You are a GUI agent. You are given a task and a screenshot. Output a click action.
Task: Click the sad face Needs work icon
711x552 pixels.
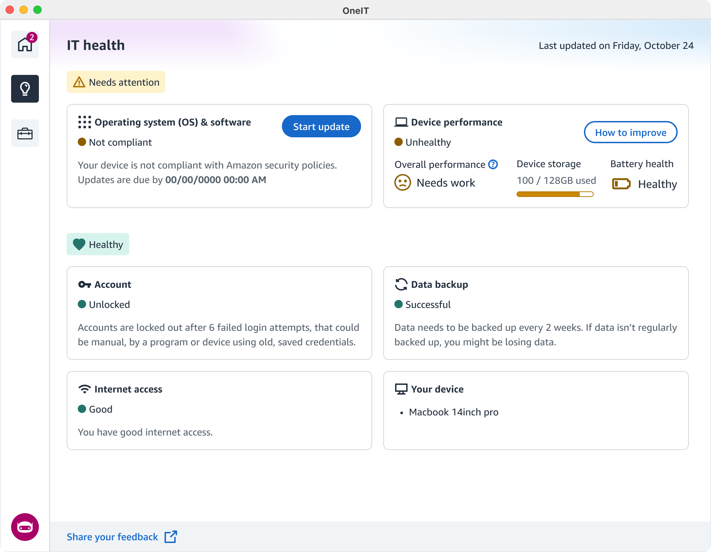coord(403,182)
